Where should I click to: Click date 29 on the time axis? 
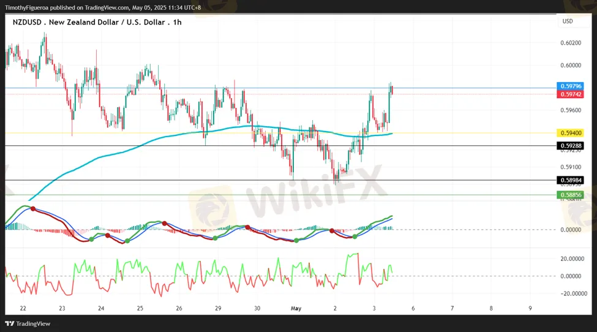pos(218,308)
